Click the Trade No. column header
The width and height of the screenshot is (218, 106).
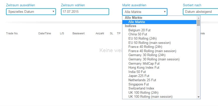click(x=12, y=34)
